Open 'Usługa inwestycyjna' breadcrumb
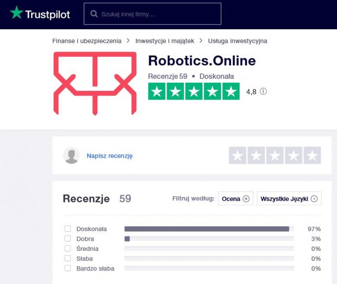The image size is (337, 284). [x=237, y=41]
